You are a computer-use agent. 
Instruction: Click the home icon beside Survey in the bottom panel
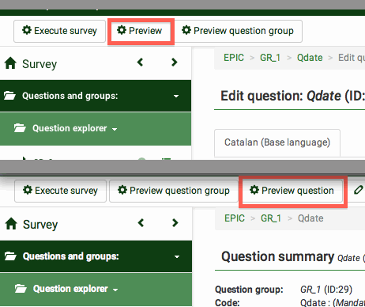click(11, 224)
